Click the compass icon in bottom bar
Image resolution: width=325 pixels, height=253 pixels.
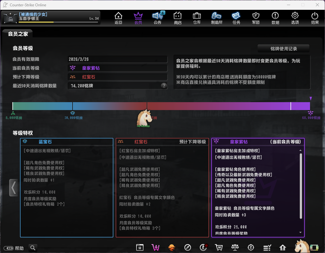click(188, 247)
